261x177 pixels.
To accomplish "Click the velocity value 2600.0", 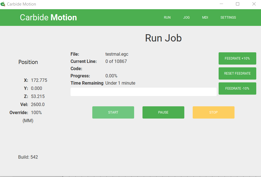I will tap(38, 104).
